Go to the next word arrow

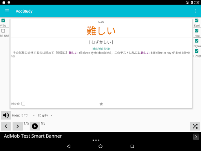pos(18,126)
